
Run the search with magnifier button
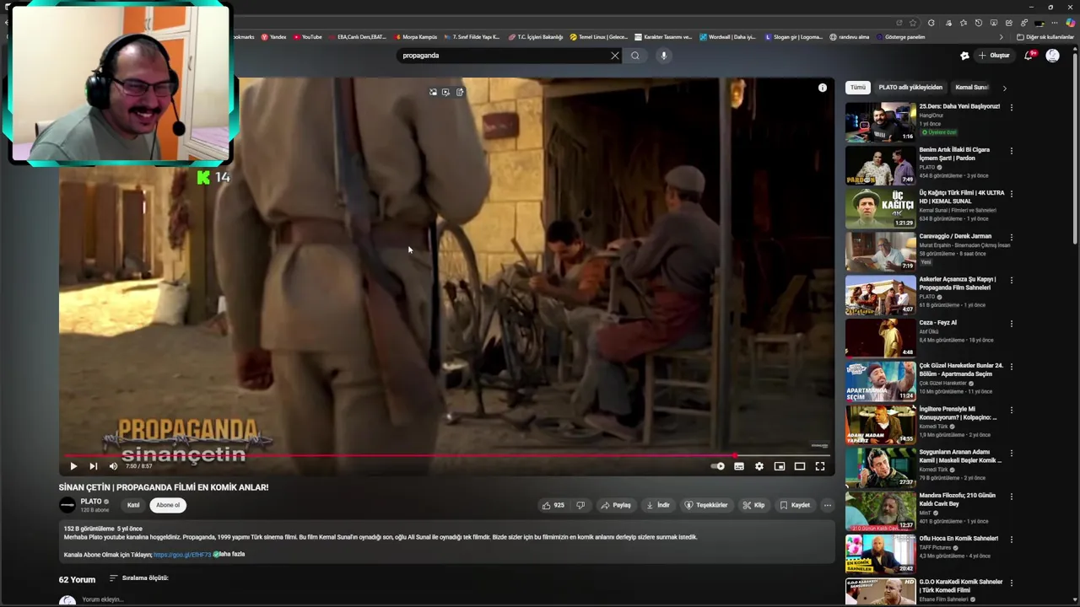click(635, 56)
